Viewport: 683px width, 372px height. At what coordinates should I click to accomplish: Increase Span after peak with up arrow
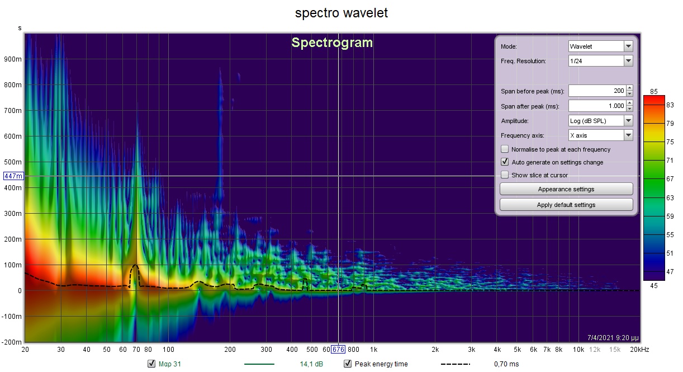(x=629, y=103)
